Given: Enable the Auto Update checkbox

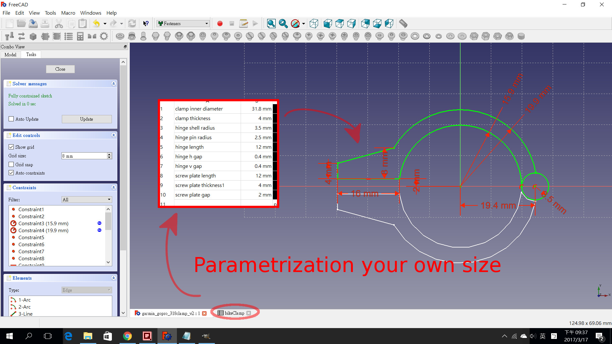Looking at the screenshot, I should pyautogui.click(x=11, y=119).
